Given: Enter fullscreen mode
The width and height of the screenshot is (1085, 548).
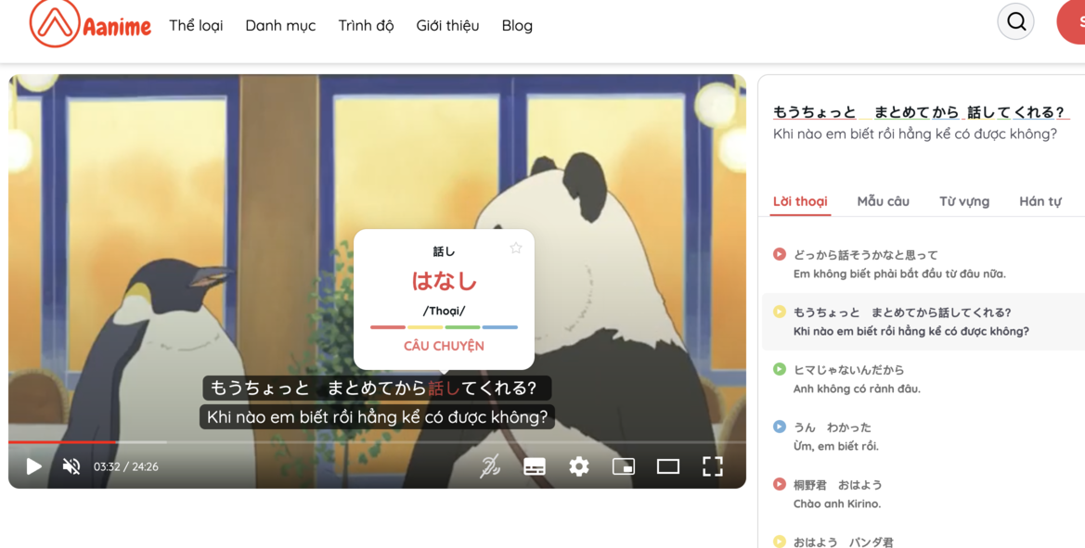Looking at the screenshot, I should point(712,466).
